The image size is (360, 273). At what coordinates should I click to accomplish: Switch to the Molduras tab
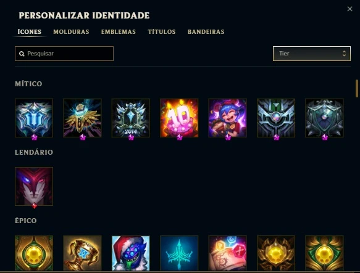coord(71,32)
